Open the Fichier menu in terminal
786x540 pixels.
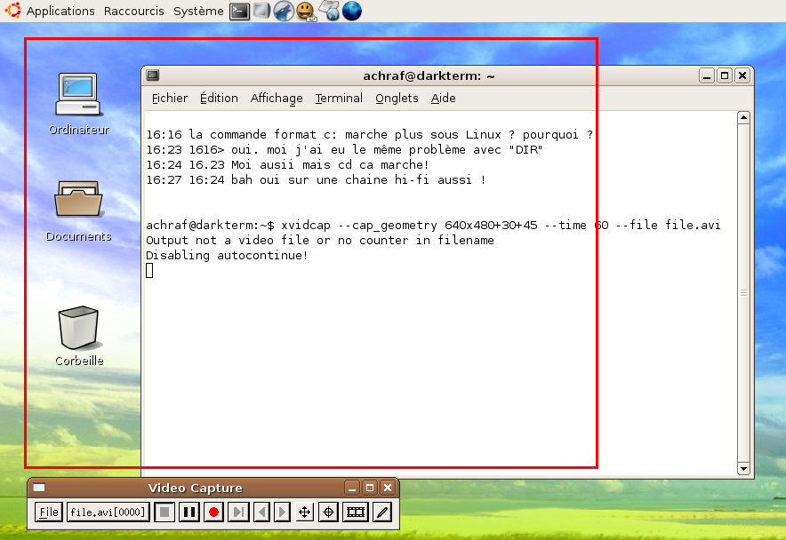170,99
